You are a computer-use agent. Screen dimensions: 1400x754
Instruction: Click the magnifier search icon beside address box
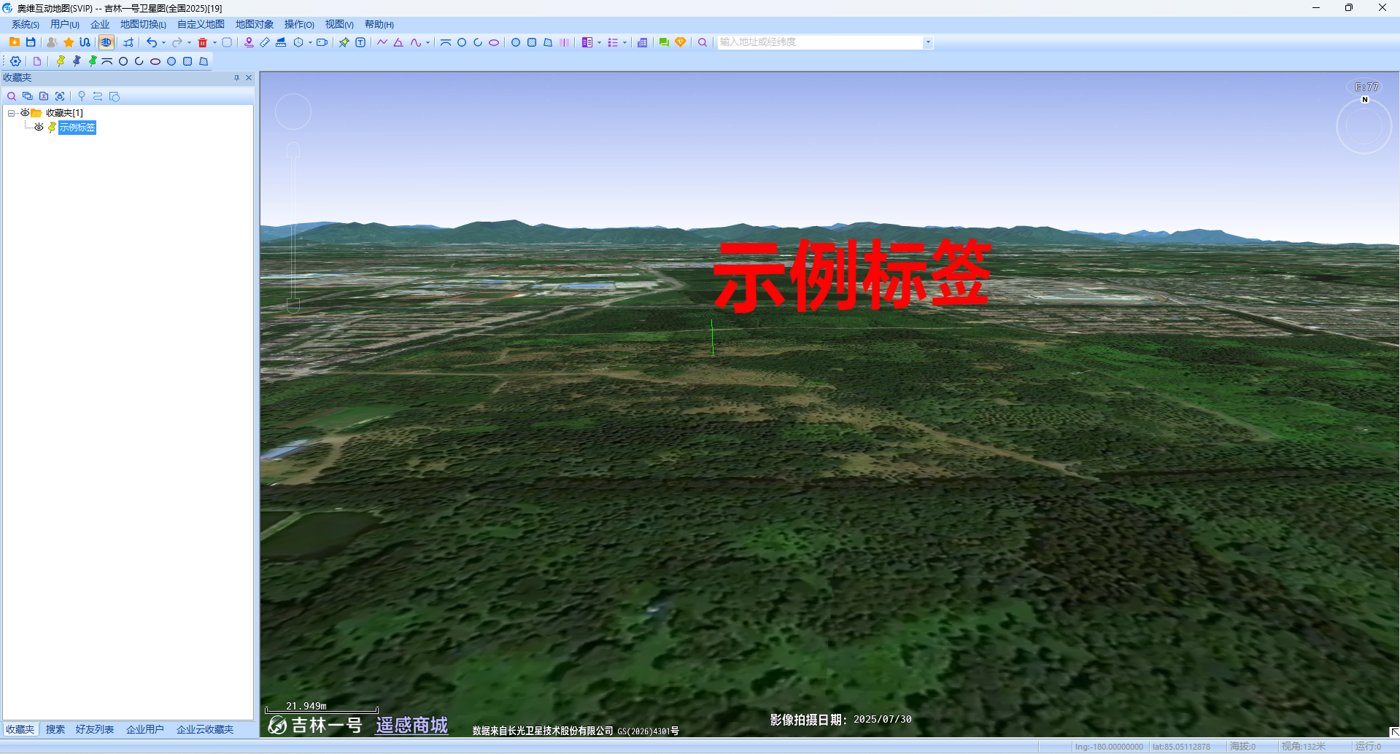[x=703, y=42]
